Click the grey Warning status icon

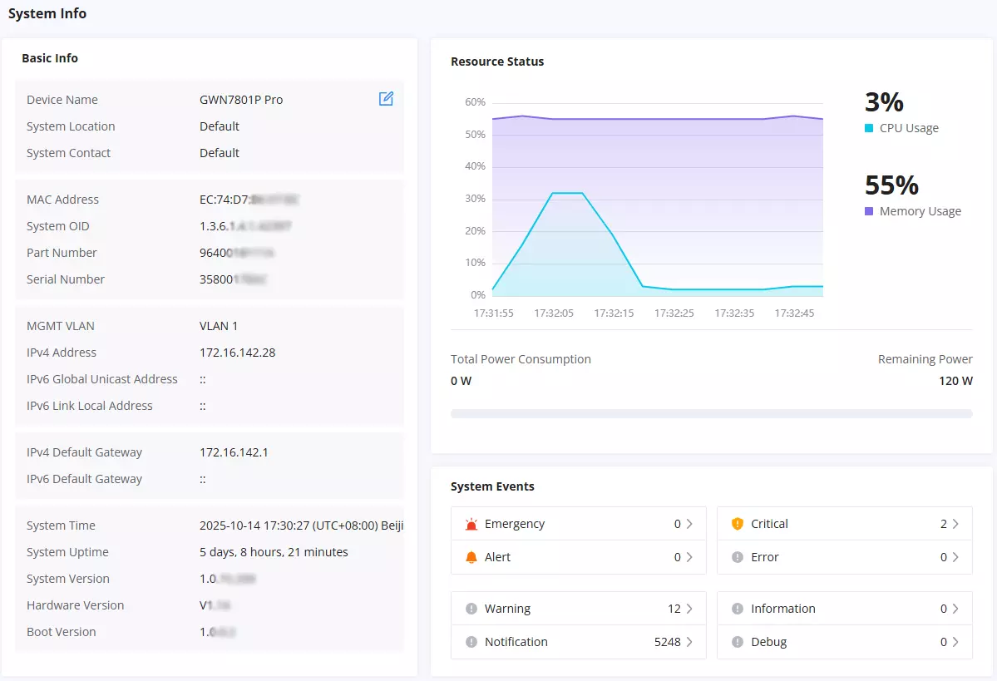coord(471,609)
